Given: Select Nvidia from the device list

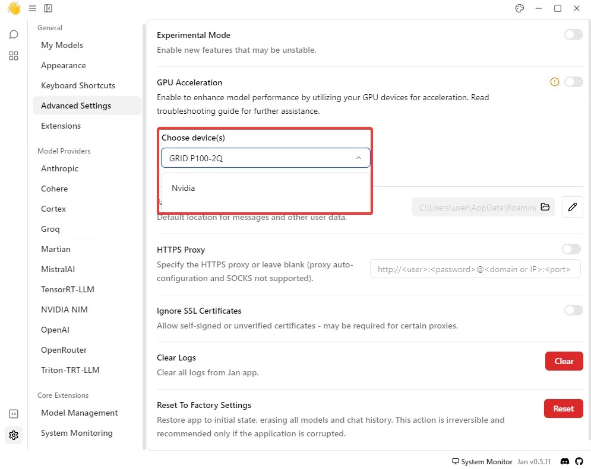Looking at the screenshot, I should point(184,188).
